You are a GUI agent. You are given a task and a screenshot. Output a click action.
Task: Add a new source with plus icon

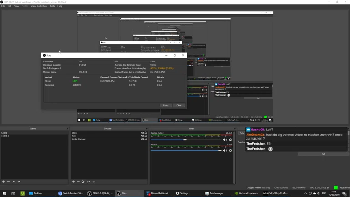click(x=73, y=181)
